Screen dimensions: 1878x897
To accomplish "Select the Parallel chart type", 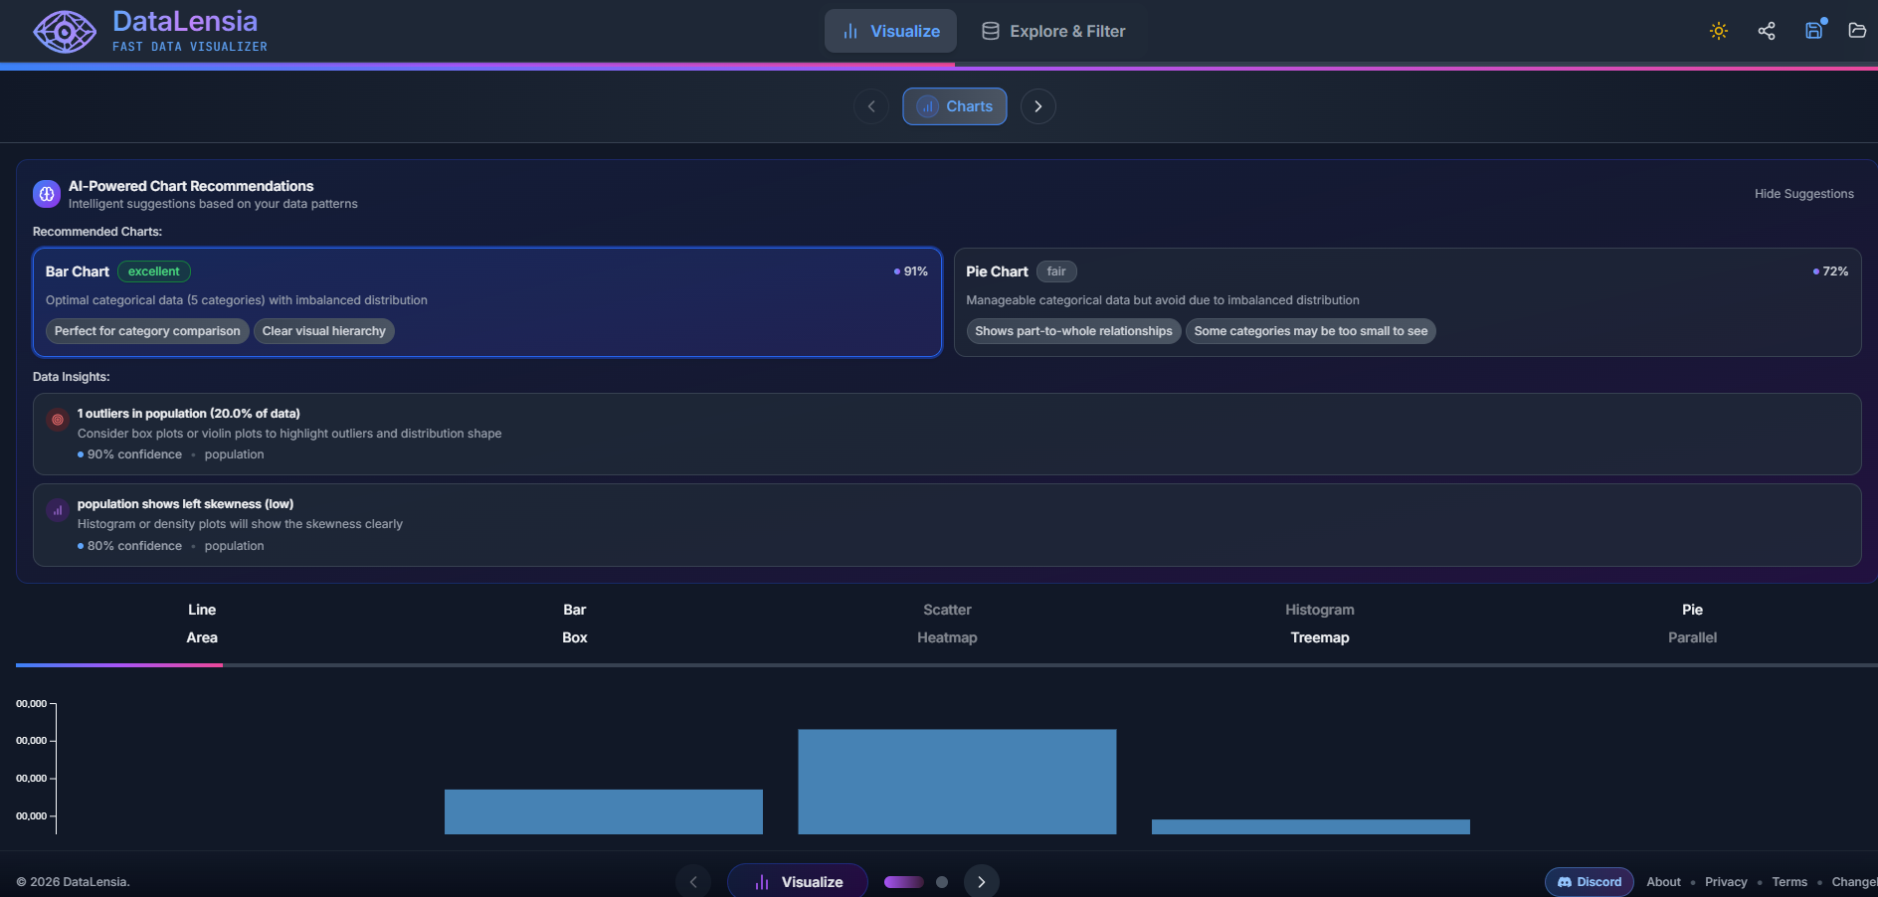I will (1693, 637).
